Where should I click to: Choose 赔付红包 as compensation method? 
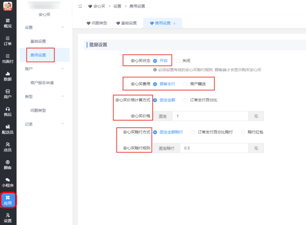pos(243,132)
